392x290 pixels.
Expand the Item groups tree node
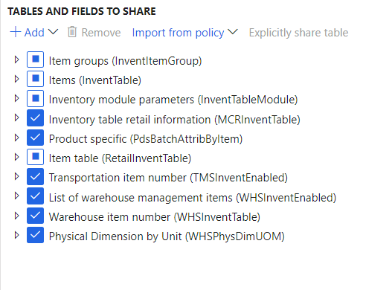pos(17,59)
